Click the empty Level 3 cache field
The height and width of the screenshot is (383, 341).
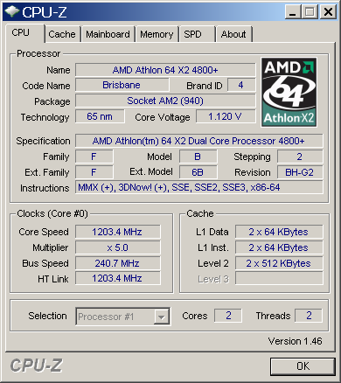(279, 278)
